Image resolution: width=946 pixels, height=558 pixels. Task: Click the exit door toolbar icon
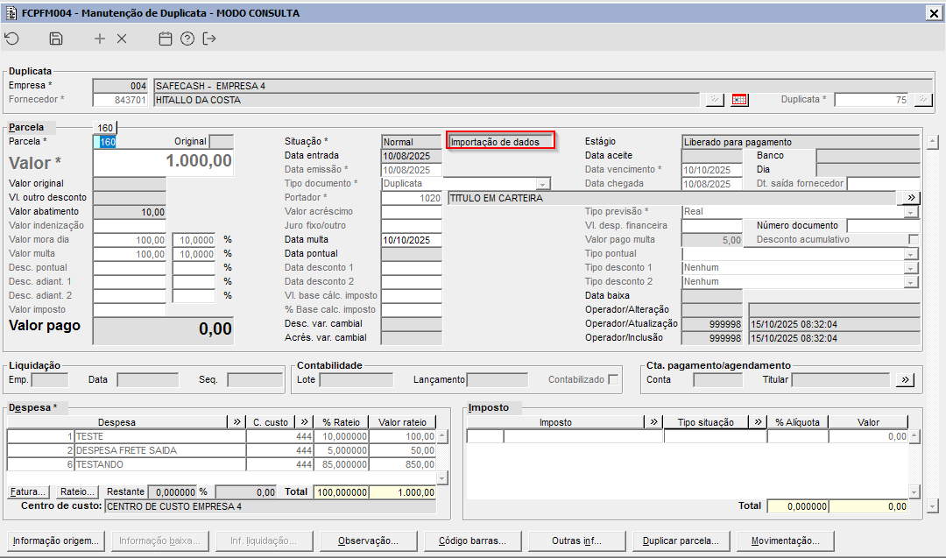tap(209, 39)
